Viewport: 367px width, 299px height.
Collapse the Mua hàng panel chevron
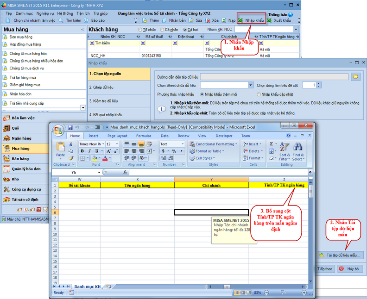tap(82, 30)
